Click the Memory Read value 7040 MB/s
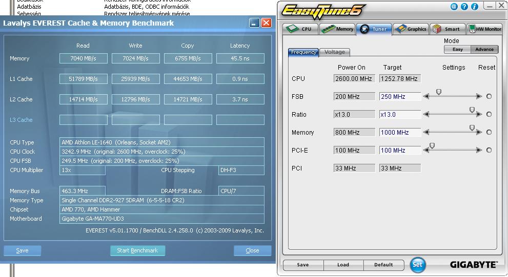The image size is (508, 277). pos(83,58)
